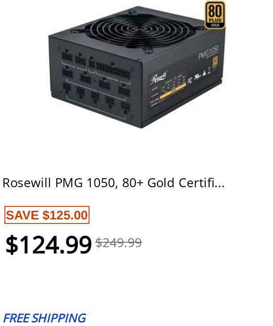
Task: Click the yellow strip on the spec label
Action: click(x=173, y=91)
